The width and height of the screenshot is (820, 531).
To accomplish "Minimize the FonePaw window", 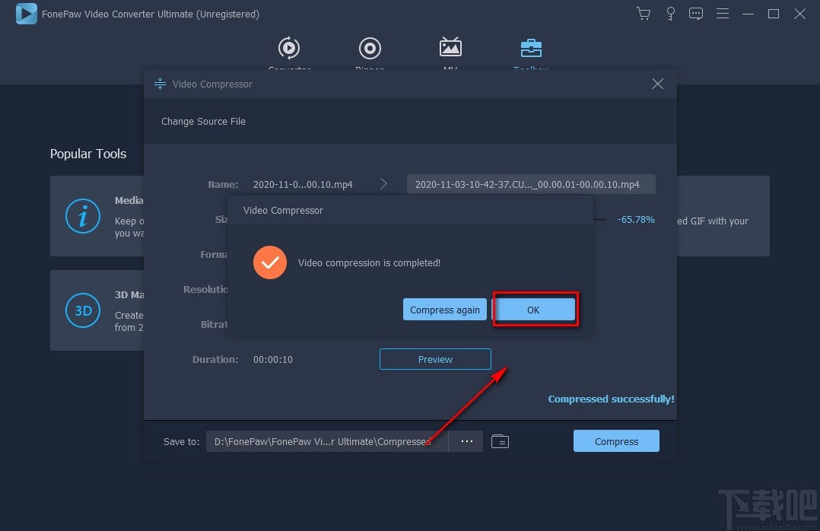I will (748, 14).
